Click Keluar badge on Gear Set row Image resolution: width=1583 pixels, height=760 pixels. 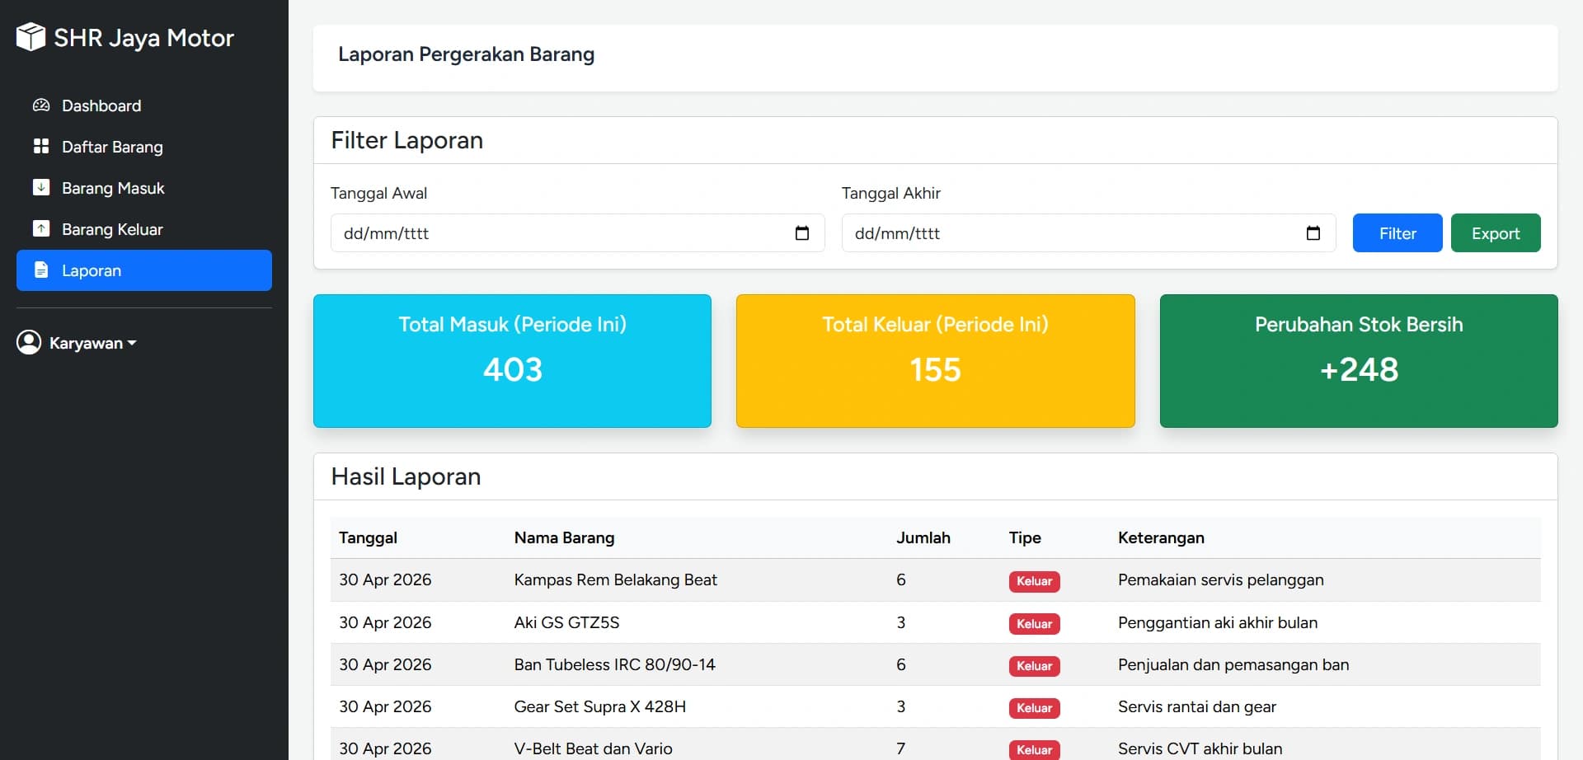(x=1034, y=708)
